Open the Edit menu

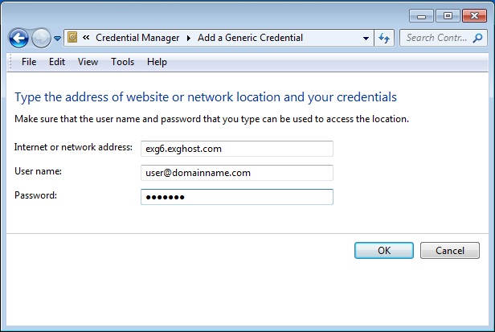point(57,62)
